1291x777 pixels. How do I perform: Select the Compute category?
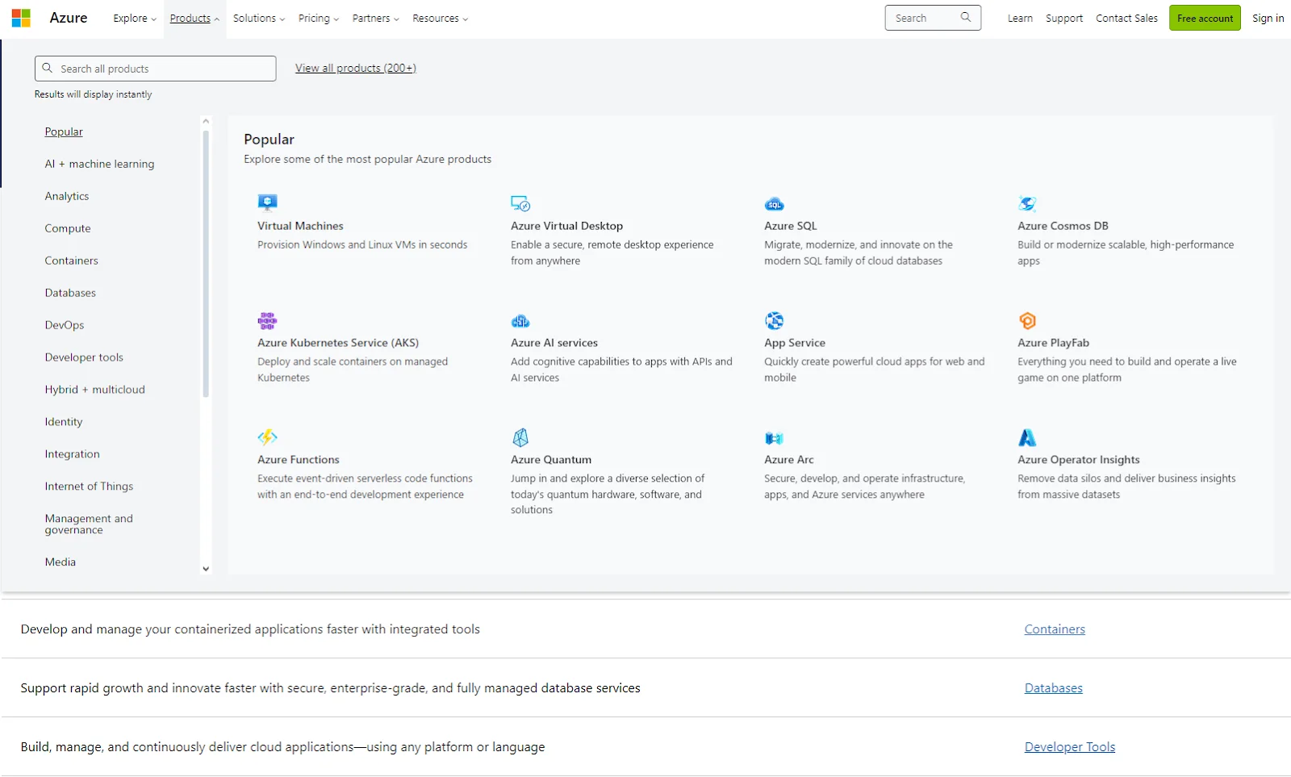pyautogui.click(x=68, y=228)
